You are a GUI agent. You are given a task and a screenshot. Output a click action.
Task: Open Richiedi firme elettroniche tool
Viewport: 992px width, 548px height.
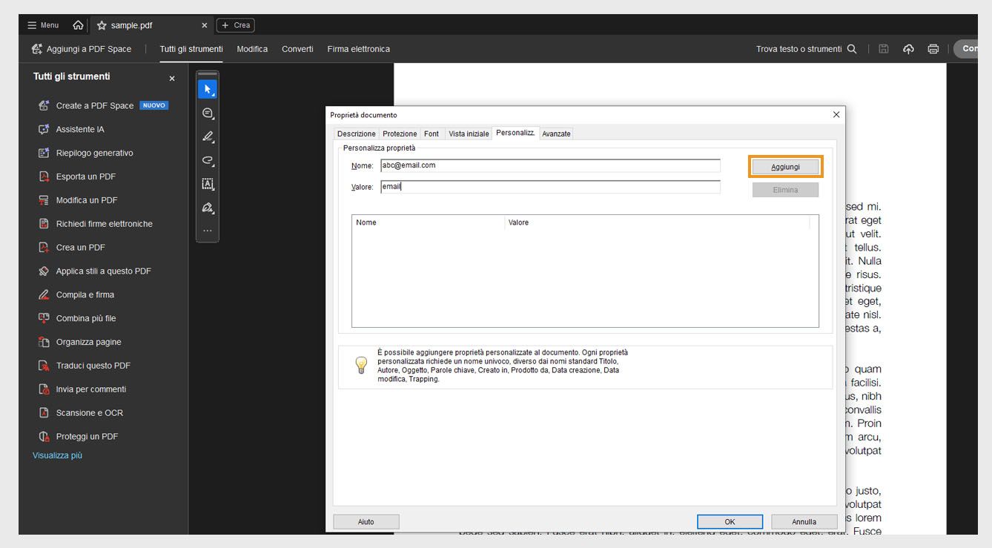pos(95,224)
